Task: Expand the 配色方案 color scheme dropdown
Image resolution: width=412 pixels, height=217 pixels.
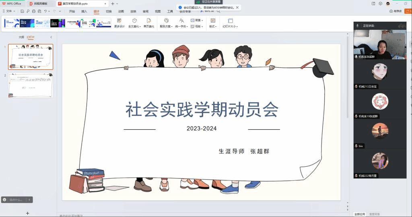Action: tap(166, 27)
